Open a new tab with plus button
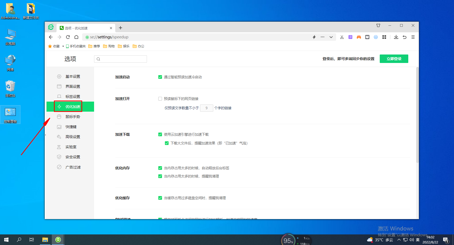454x245 pixels. tap(121, 28)
